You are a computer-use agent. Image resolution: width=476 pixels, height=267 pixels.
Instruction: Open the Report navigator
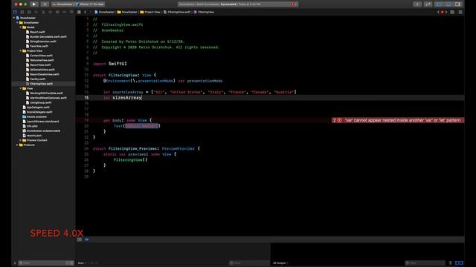(x=71, y=12)
